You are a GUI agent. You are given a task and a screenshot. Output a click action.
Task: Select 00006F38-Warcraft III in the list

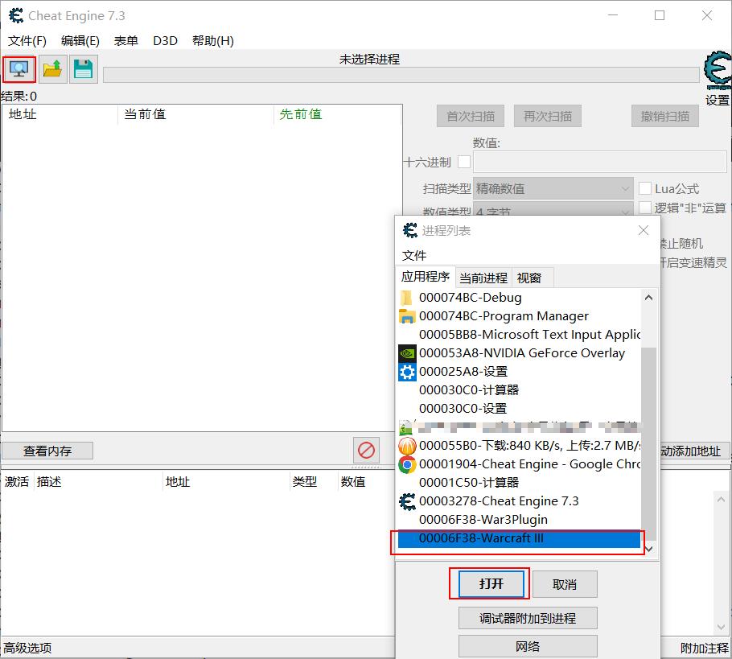(x=519, y=538)
